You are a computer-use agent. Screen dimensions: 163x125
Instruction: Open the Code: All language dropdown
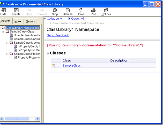76,19
